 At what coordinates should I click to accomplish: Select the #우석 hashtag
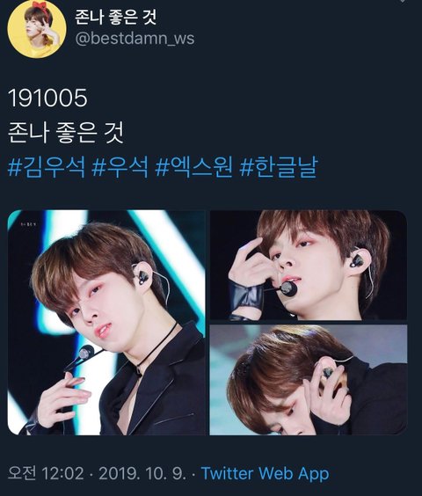click(x=120, y=167)
